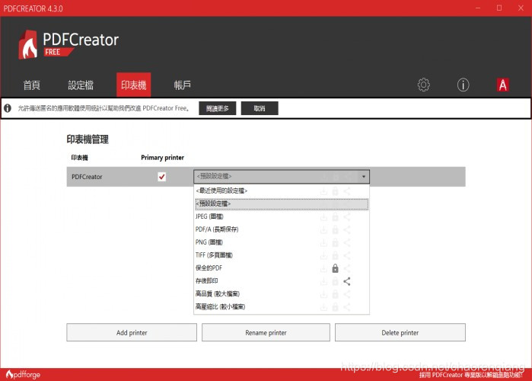
Task: Choose the PDF/A (長期保存) profile
Action: pyautogui.click(x=282, y=229)
